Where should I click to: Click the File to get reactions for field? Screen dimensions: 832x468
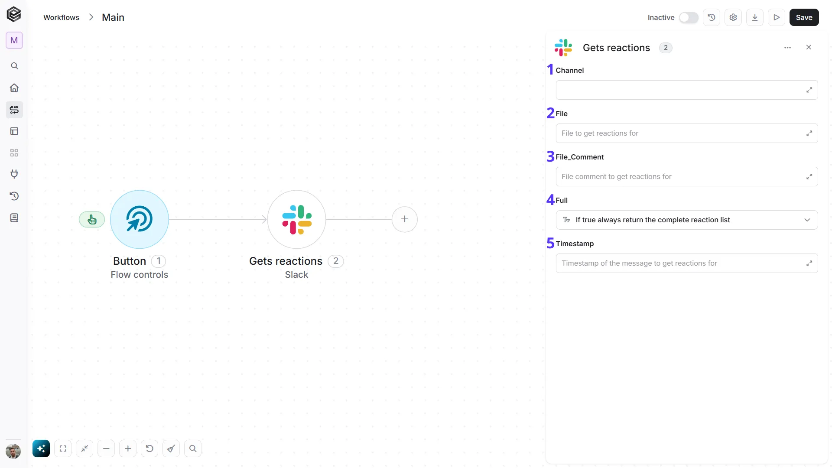coord(687,133)
